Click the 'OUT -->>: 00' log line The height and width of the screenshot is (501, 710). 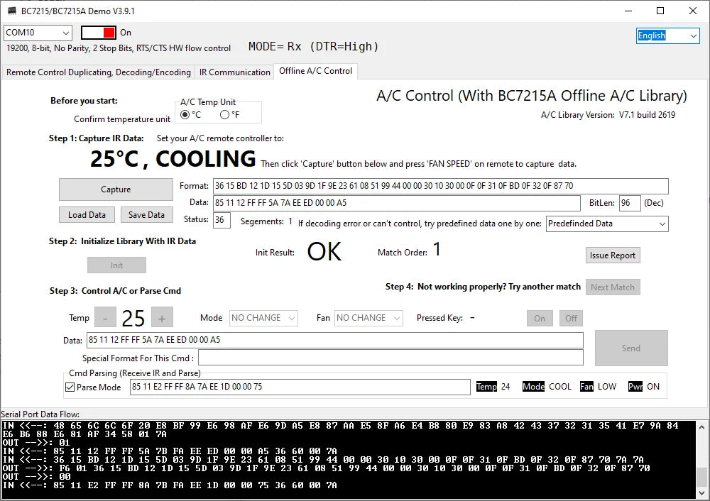point(36,477)
